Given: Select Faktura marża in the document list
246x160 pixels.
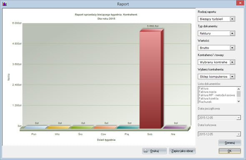Looking at the screenshot, I should (x=207, y=92).
